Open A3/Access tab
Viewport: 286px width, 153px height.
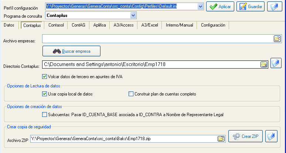(123, 25)
